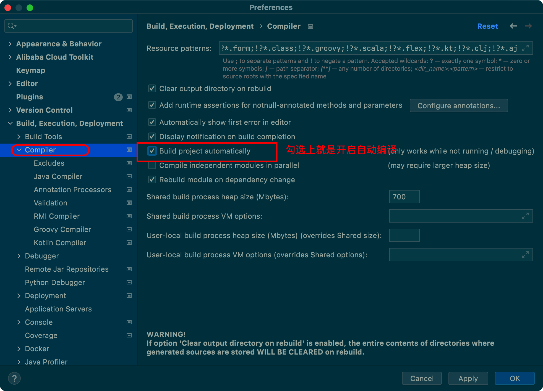Select Java Compiler in the sidebar
The image size is (543, 391).
click(58, 176)
